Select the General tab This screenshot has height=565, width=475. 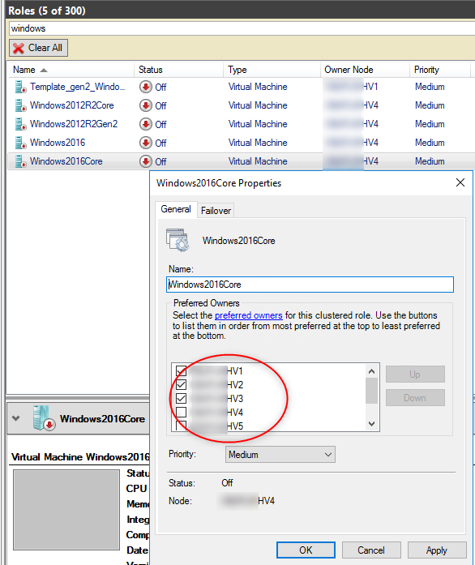tap(176, 209)
